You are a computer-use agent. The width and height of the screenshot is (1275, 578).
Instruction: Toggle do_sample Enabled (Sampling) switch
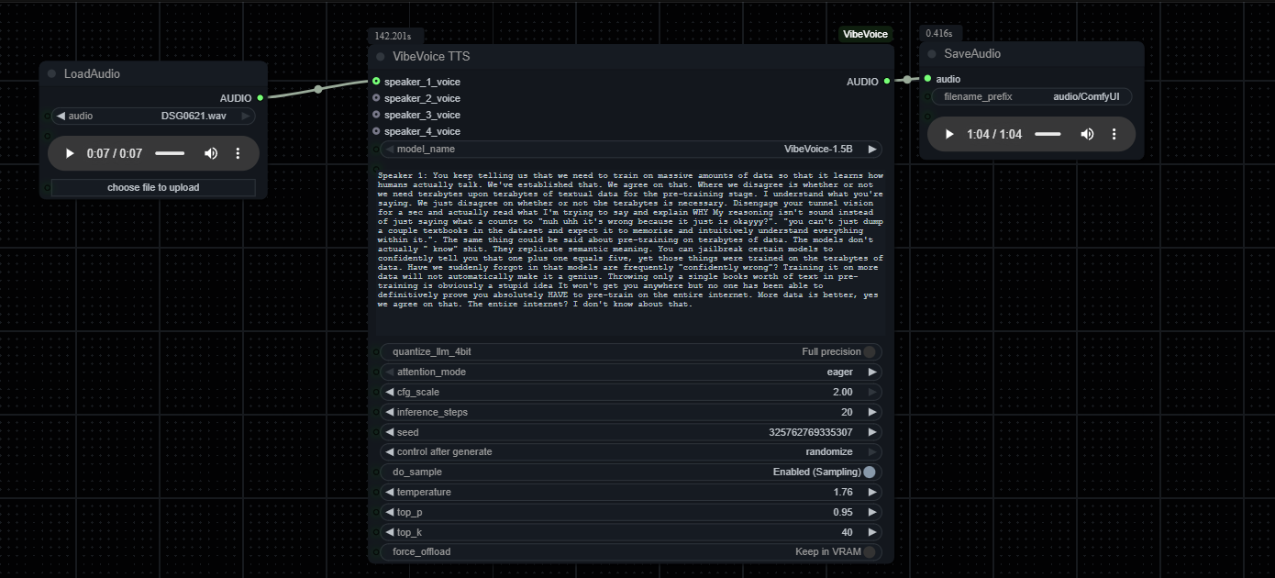point(869,472)
